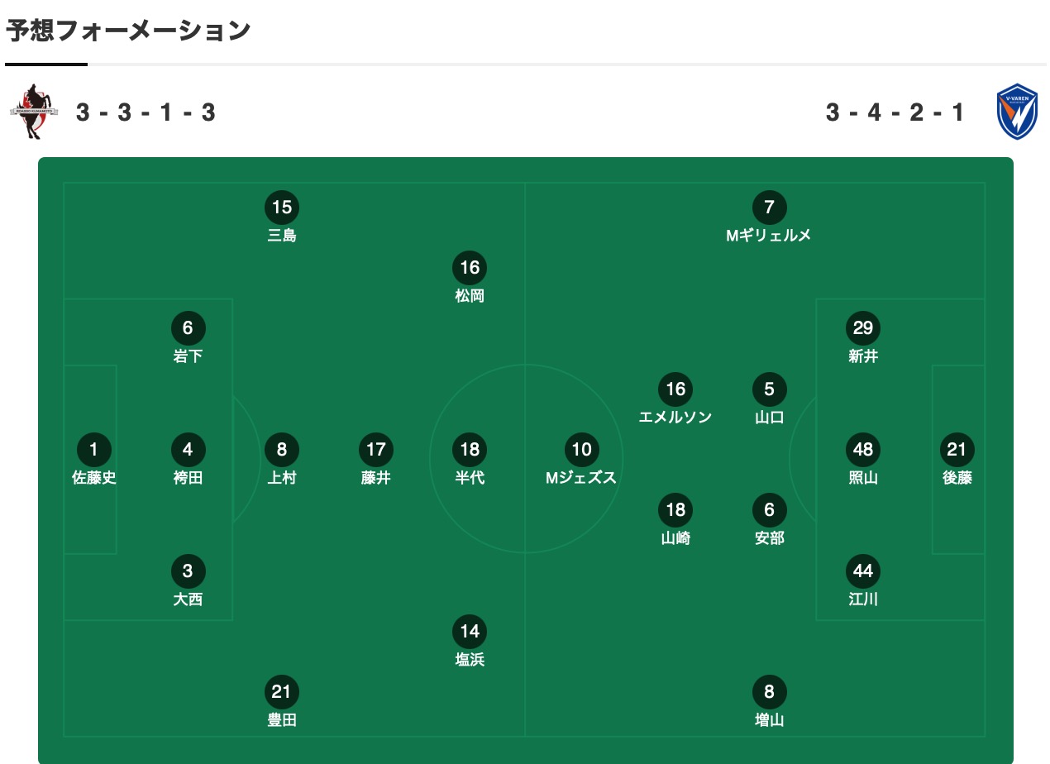Click the 3-3-1-3 formation label

(x=146, y=112)
